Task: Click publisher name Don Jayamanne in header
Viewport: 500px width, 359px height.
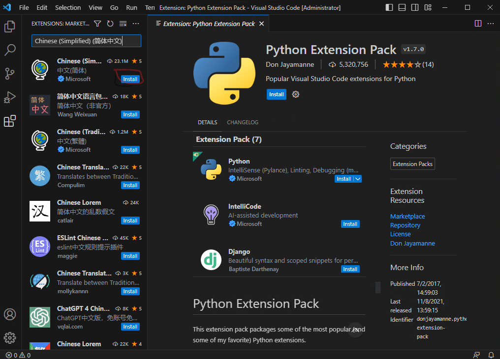Action: pyautogui.click(x=290, y=65)
